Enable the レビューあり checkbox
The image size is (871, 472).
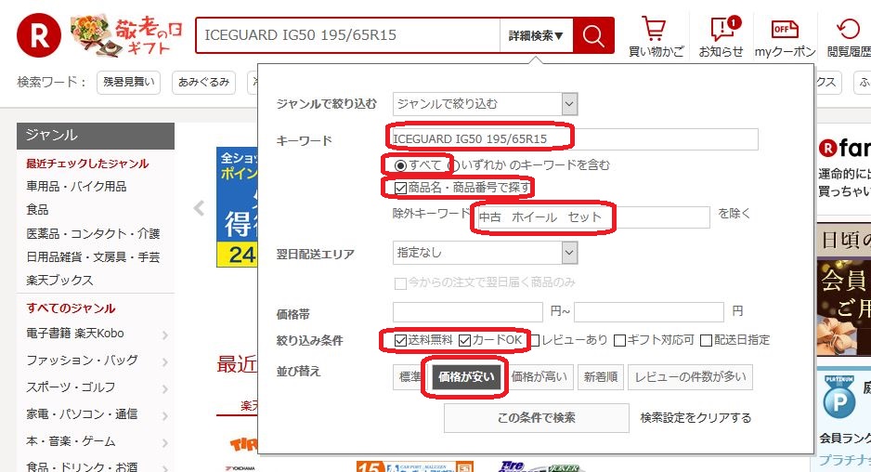pos(534,340)
